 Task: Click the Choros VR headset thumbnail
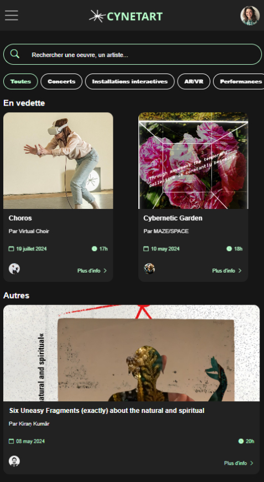pos(58,160)
